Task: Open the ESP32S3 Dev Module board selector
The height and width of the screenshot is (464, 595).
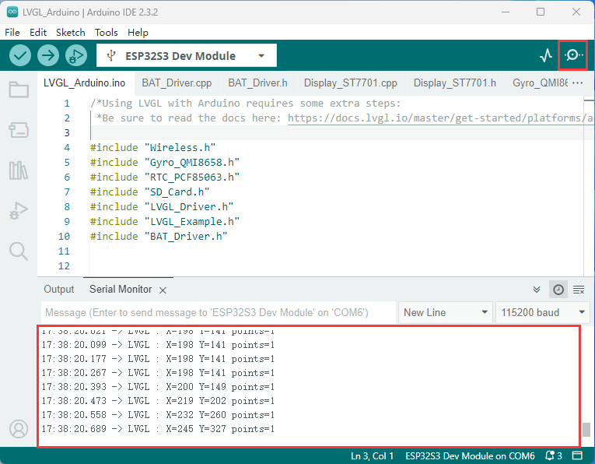Action: click(x=187, y=55)
